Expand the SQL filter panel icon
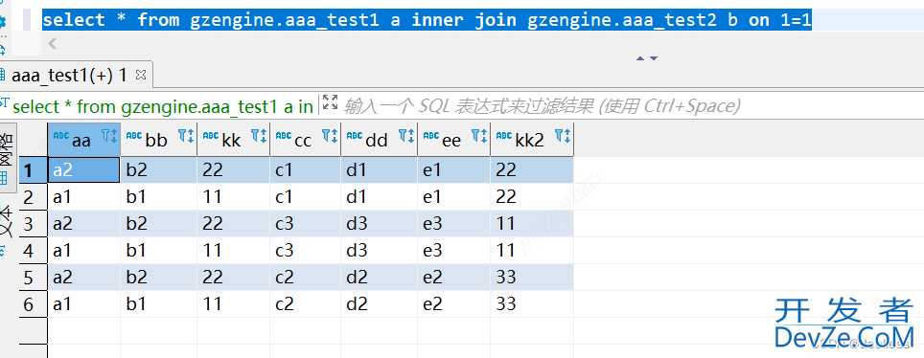The image size is (924, 358). [330, 102]
